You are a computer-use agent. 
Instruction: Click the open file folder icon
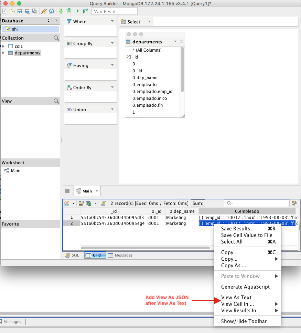pyautogui.click(x=12, y=11)
